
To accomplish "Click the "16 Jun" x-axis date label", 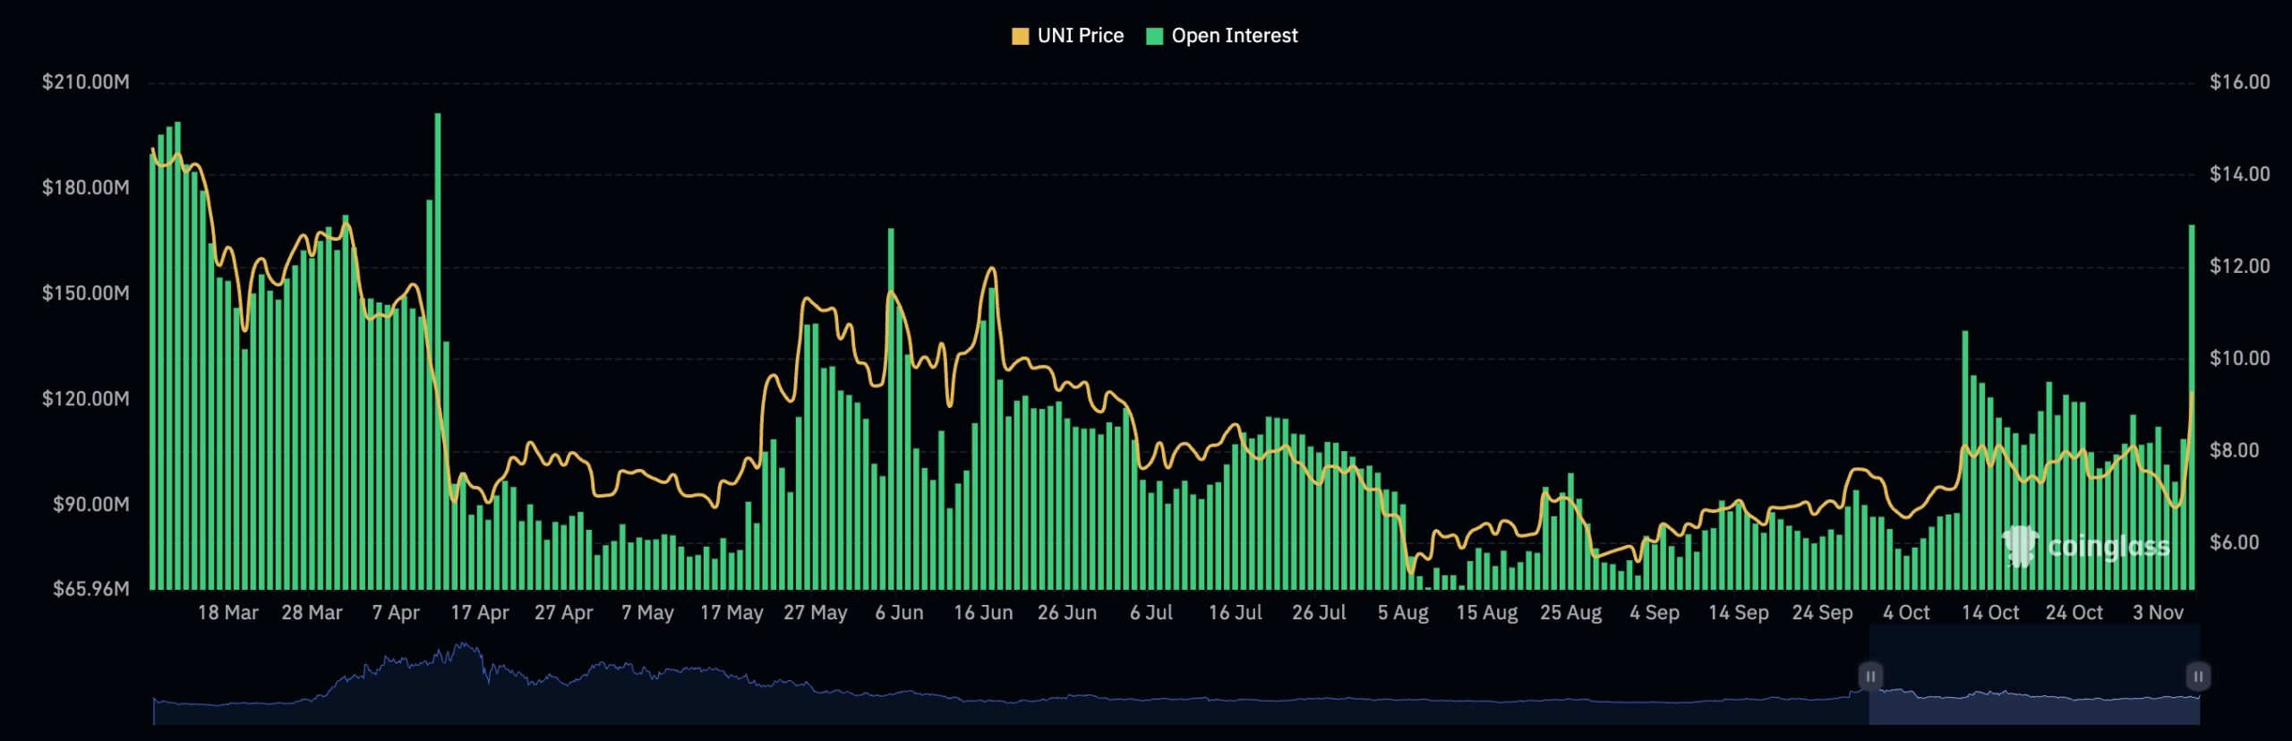I will [983, 613].
